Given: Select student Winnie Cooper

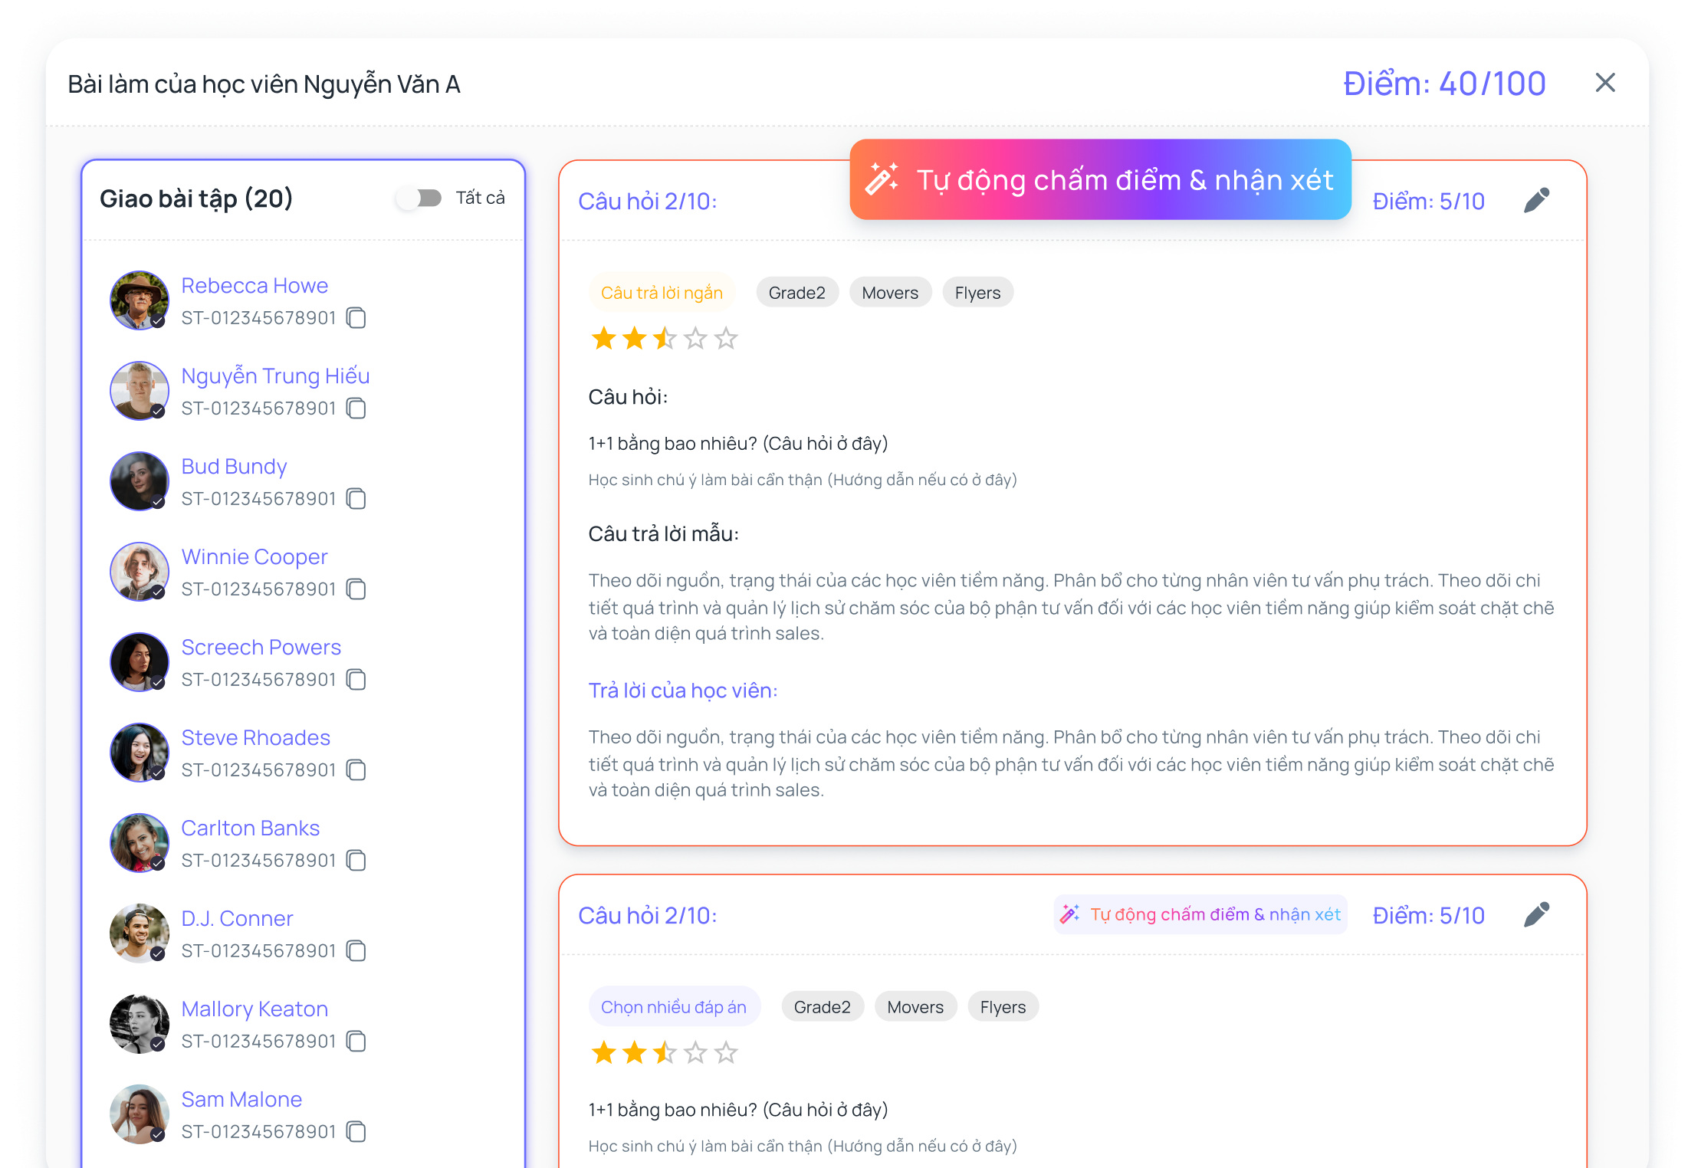Looking at the screenshot, I should click(x=254, y=556).
